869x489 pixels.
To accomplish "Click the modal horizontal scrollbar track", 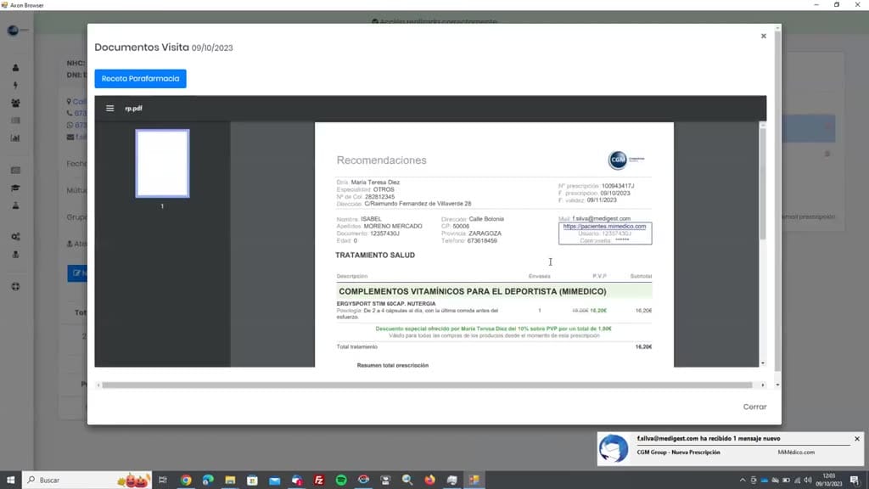I will tap(427, 385).
